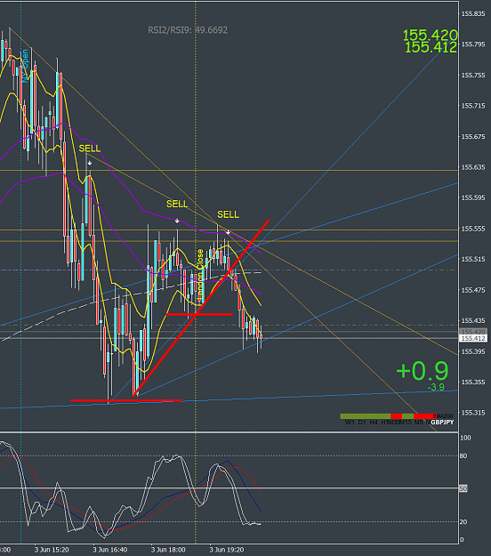Click the oscillator 0 level label
Viewport: 491px width, 556px height.
pos(462,540)
